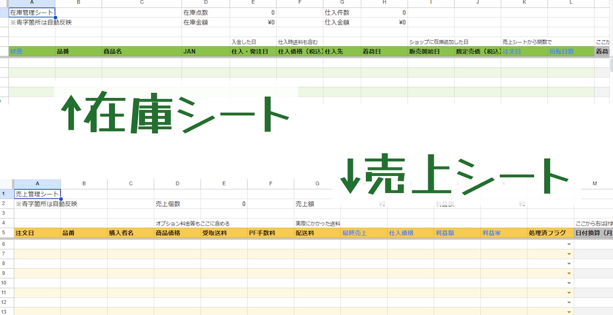Open the 処理済フラグ dropdown in row 9
This screenshot has width=613, height=315.
(569, 273)
